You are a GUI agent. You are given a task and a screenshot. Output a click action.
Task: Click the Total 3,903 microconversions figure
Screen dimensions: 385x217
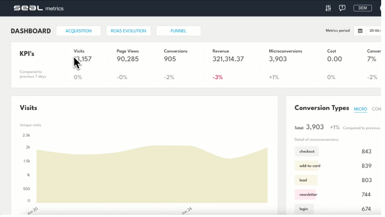(315, 127)
